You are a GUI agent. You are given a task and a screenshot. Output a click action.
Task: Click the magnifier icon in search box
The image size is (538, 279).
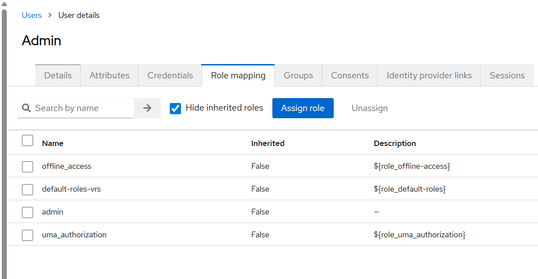(26, 108)
